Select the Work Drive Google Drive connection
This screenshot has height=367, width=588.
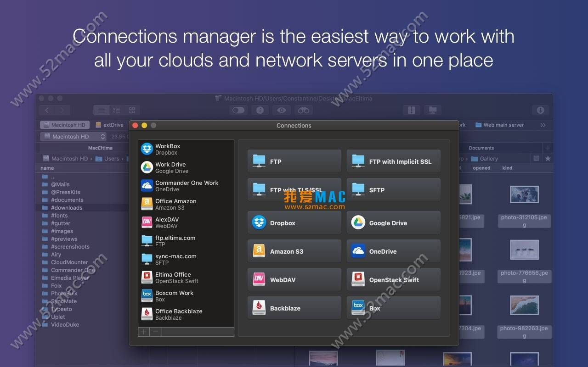186,167
